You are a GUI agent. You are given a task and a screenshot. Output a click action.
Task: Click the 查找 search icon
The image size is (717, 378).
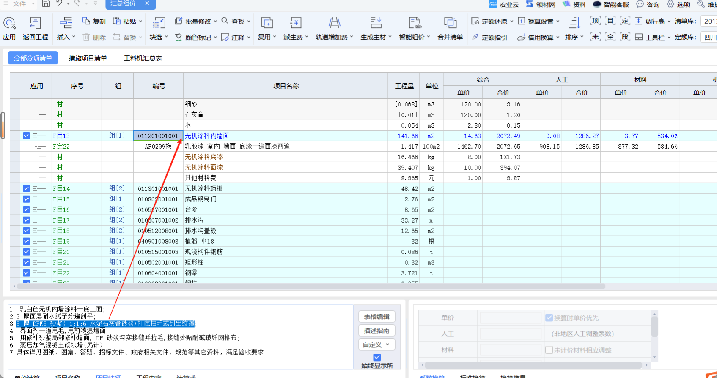coord(225,21)
